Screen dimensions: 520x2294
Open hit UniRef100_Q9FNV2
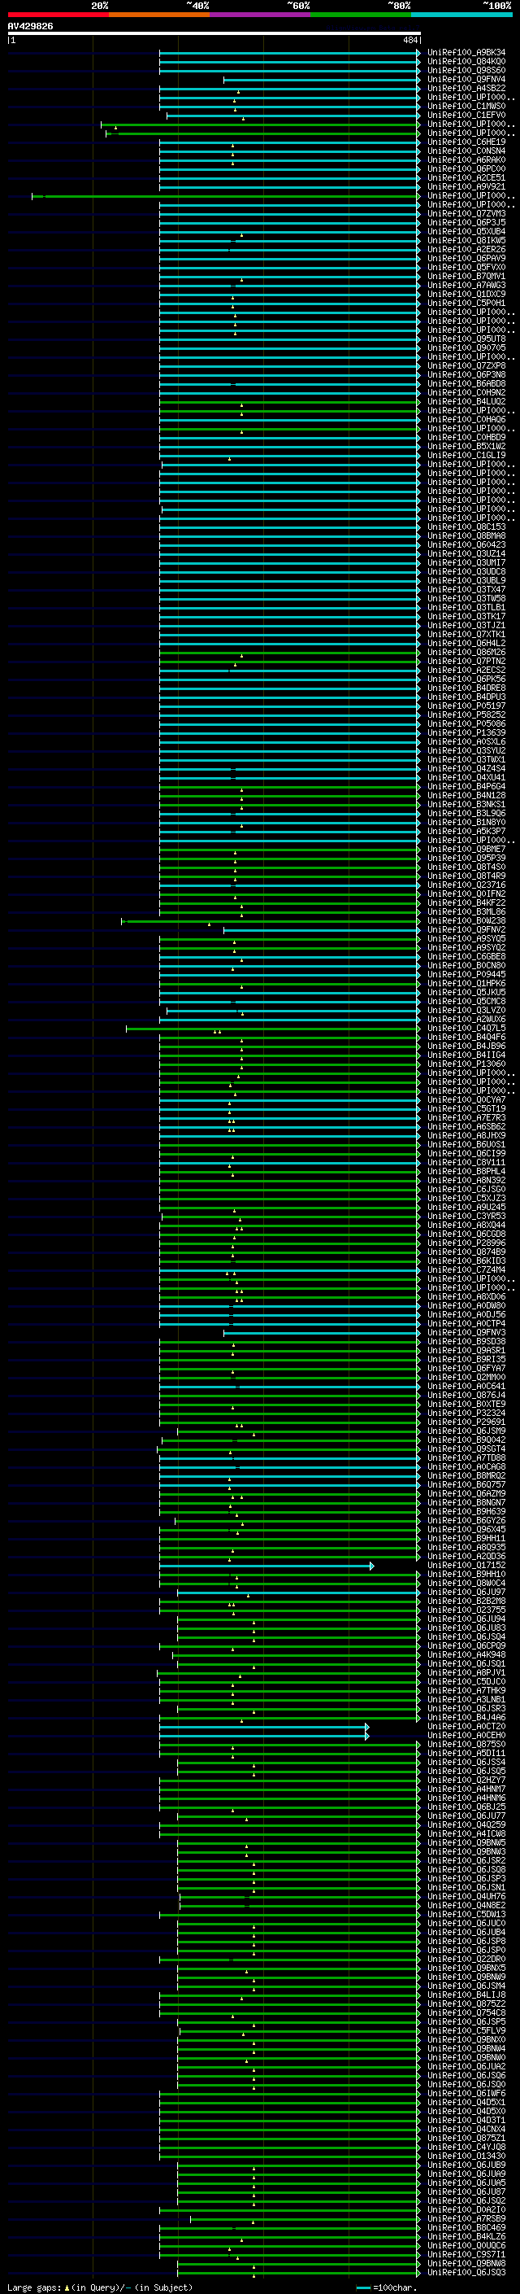(x=466, y=929)
